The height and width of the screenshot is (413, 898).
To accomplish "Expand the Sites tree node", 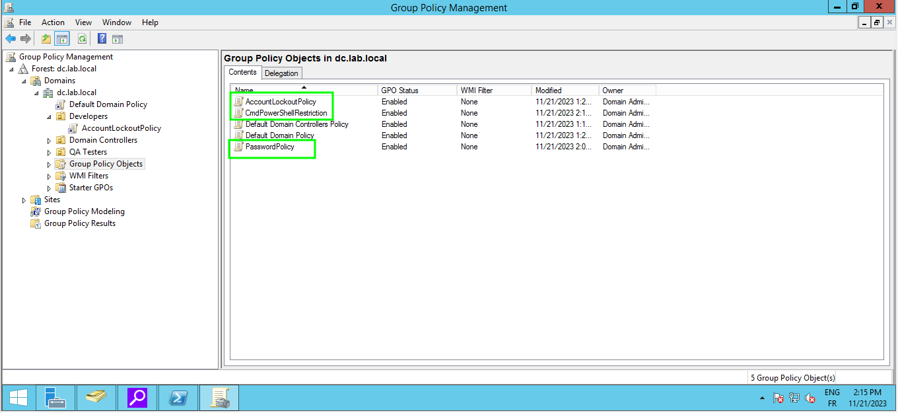I will coord(24,200).
